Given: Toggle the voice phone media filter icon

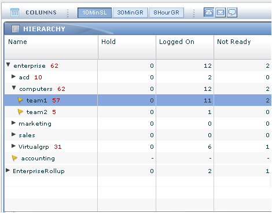Looking at the screenshot, I should coord(209,13).
